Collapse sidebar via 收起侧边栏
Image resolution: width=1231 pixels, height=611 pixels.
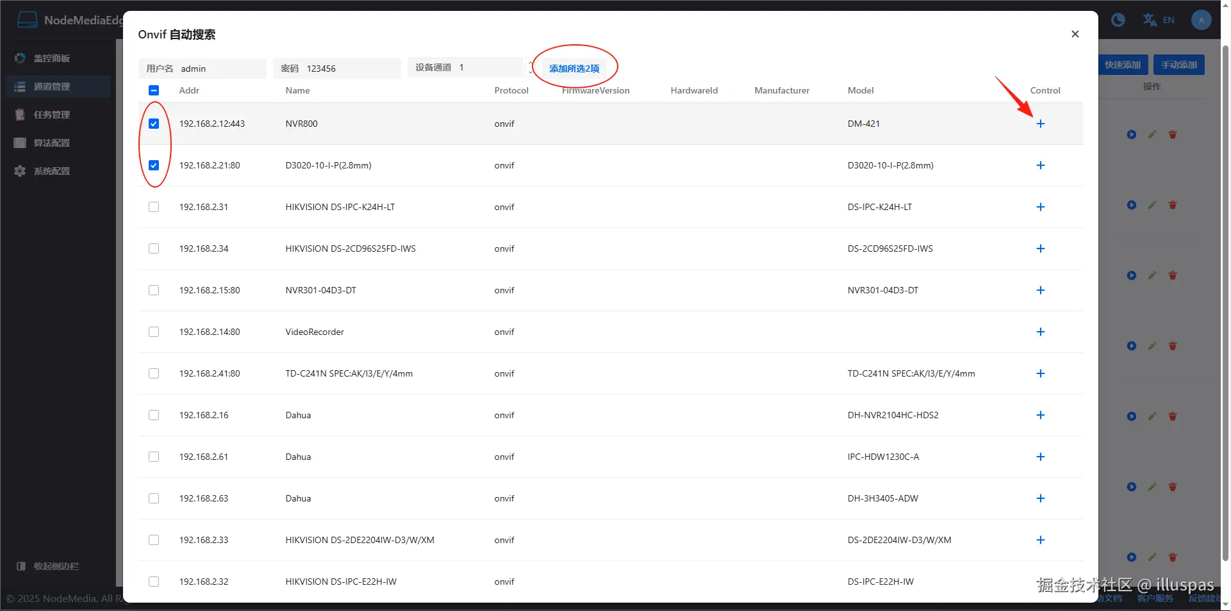(56, 566)
